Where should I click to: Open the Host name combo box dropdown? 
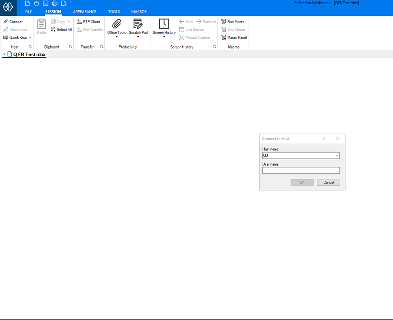(x=337, y=156)
